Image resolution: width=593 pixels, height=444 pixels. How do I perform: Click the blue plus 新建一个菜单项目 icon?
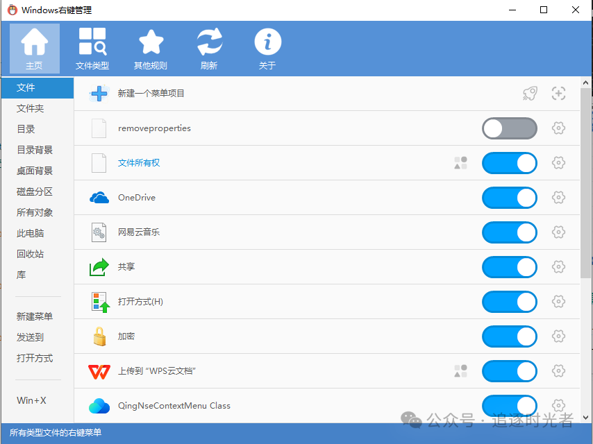click(x=99, y=94)
